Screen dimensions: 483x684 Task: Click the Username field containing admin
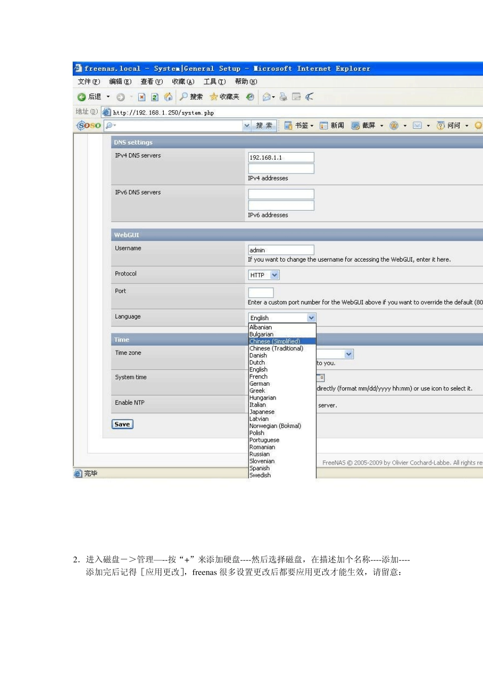281,250
